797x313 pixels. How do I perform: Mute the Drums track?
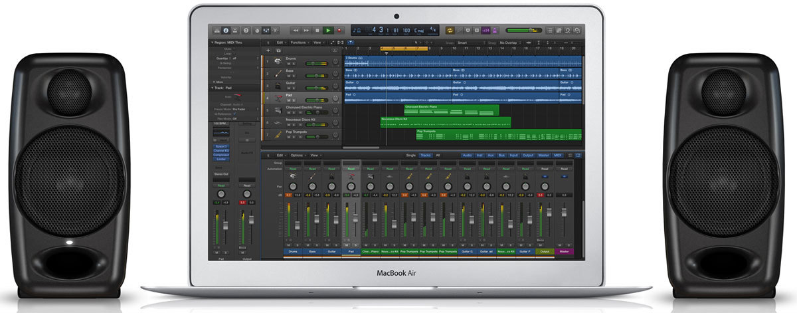(289, 64)
